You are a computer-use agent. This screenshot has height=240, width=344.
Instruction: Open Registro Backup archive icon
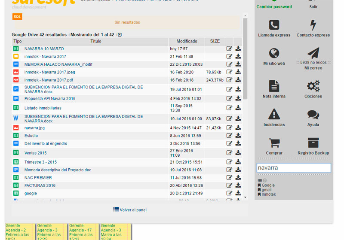click(313, 143)
